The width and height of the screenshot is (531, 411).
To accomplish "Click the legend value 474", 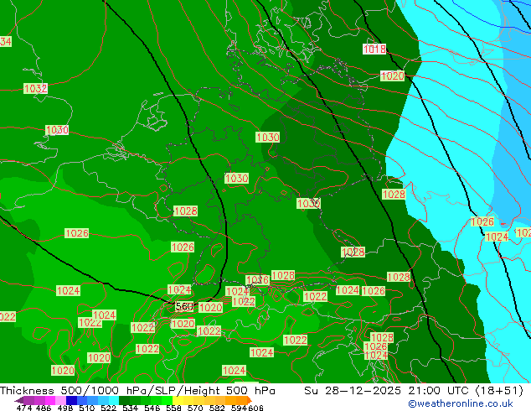I will [x=24, y=408].
